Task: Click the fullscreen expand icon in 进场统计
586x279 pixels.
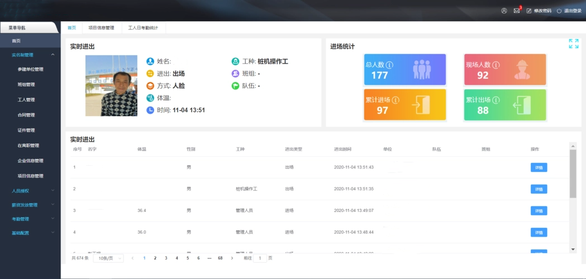Action: (x=573, y=44)
